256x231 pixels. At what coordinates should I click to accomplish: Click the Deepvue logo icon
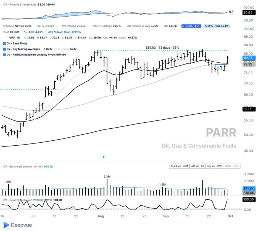tap(6, 225)
